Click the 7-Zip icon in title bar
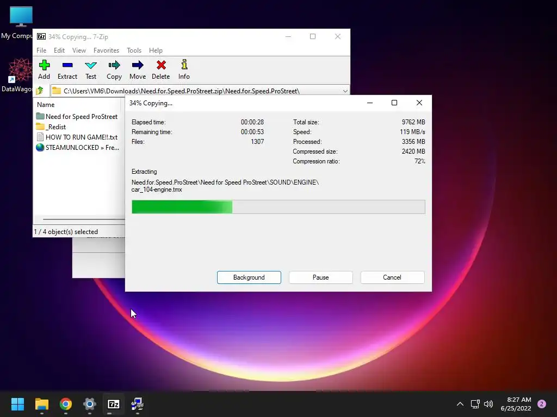 point(41,36)
